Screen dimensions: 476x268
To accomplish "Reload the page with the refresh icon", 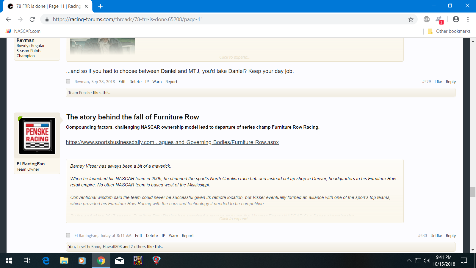I will click(x=32, y=19).
